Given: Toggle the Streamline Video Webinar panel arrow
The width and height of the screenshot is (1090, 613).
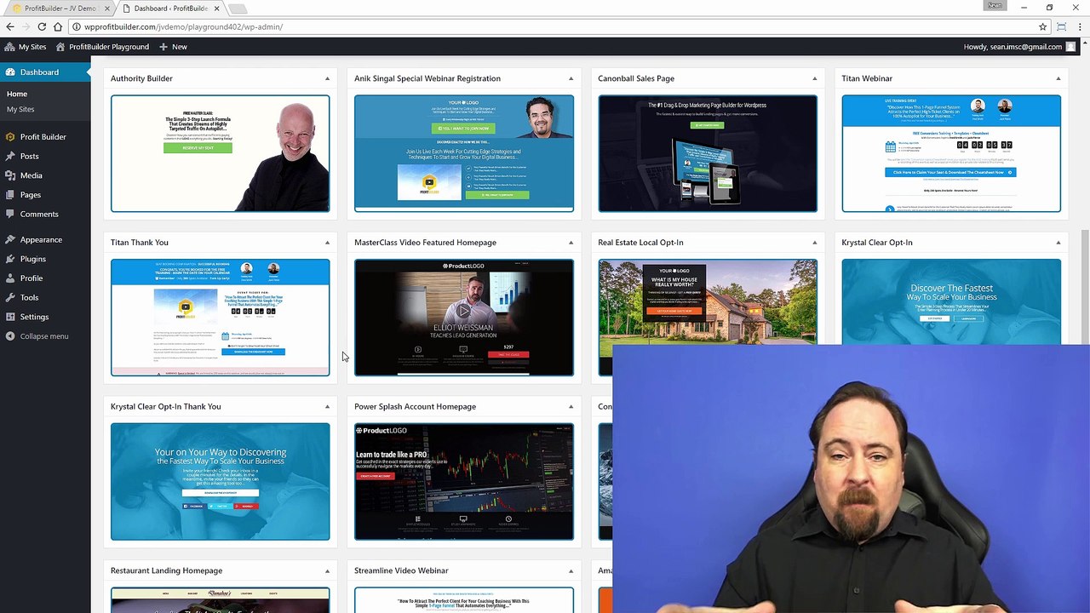Looking at the screenshot, I should [571, 570].
